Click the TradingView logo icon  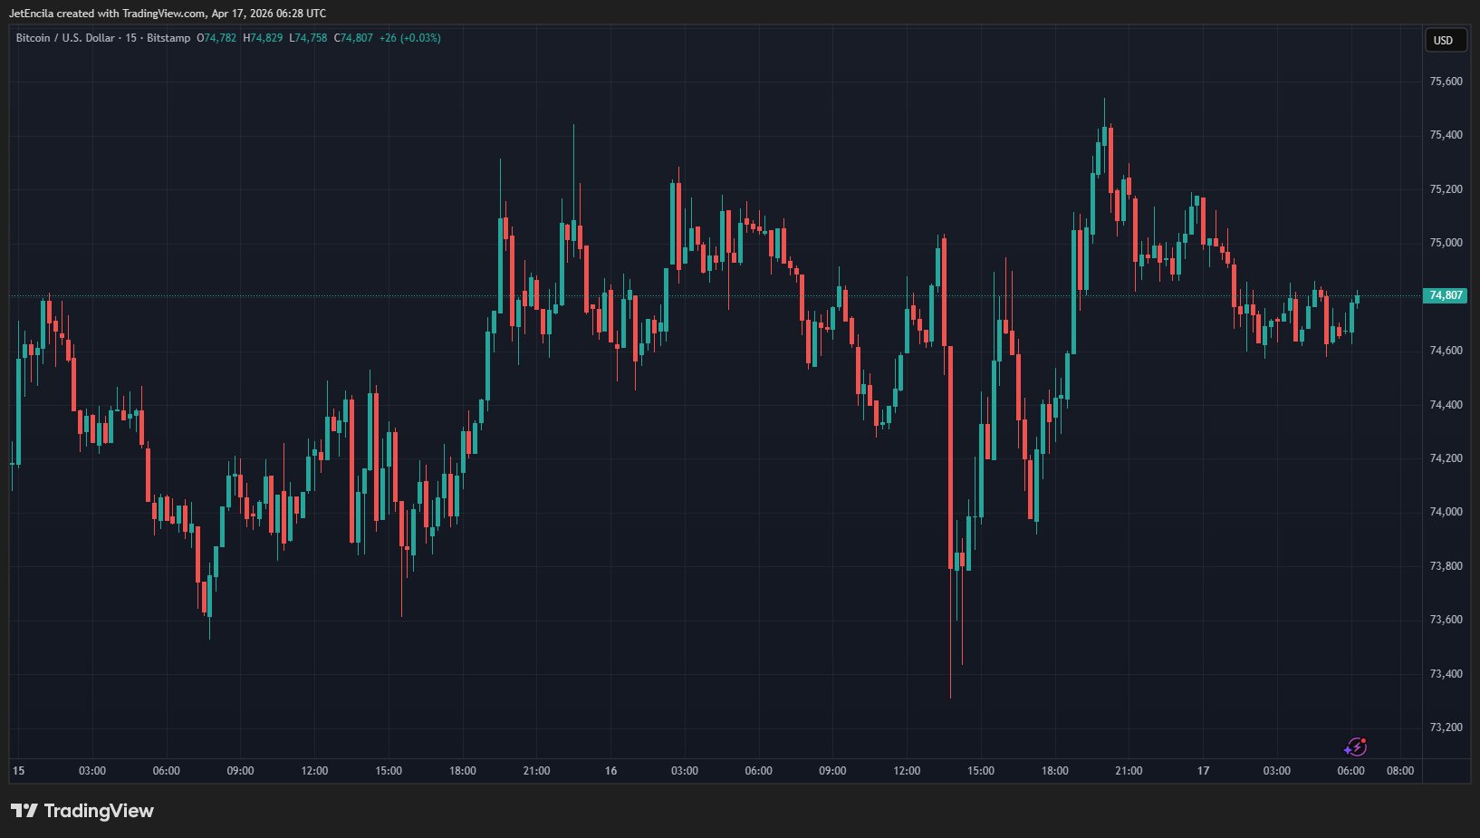(24, 811)
